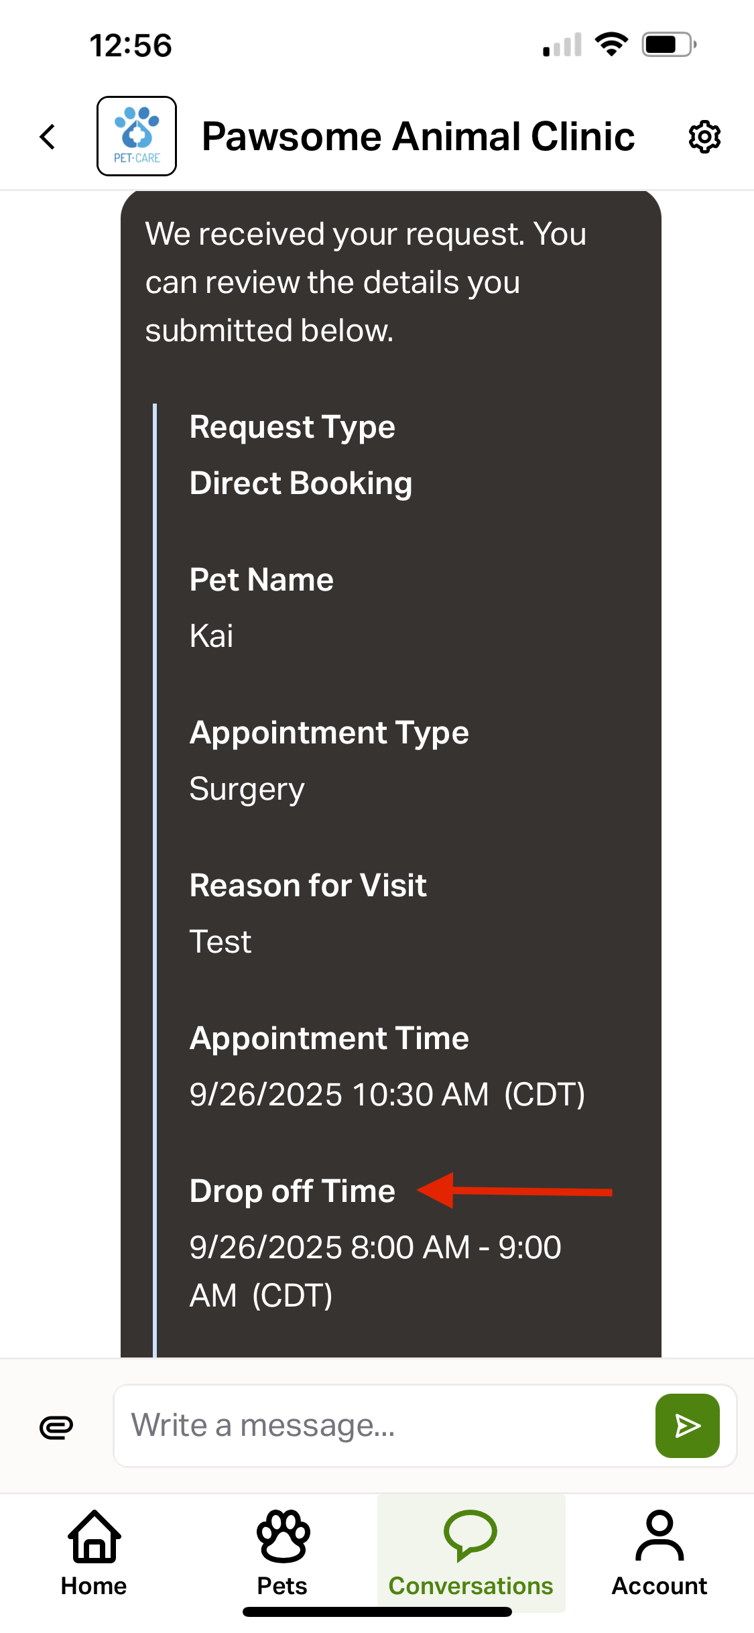The image size is (754, 1633).
Task: Tap the Direct Booking request type
Action: pos(301,483)
